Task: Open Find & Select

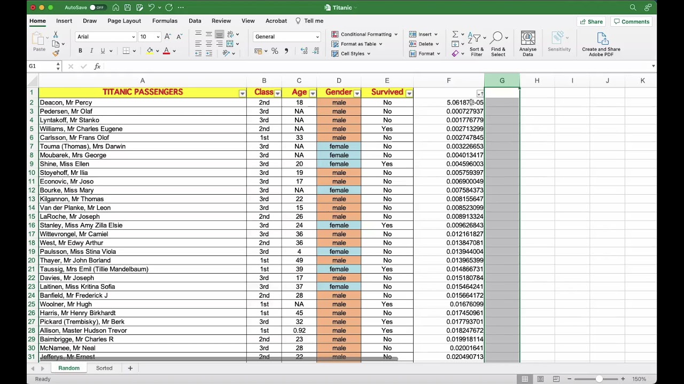Action: (498, 43)
